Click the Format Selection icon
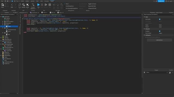The image size is (174, 97). 33,5
